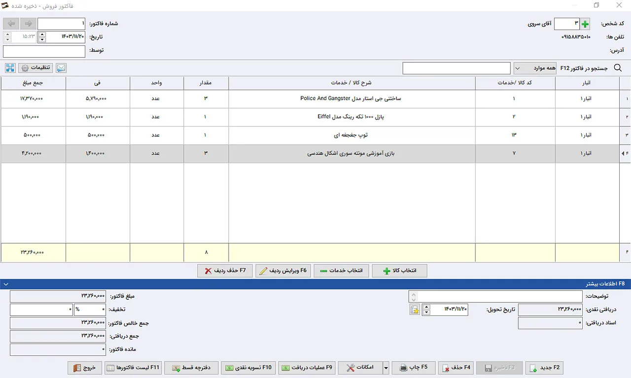Open dropdown arrow beside F5 چاپ
Screen dimensions: 631x378
pos(386,368)
